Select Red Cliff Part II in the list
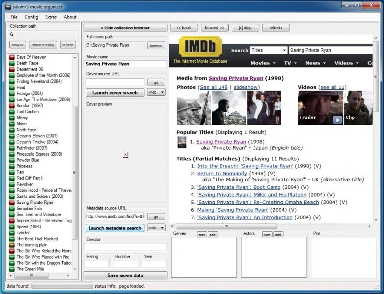Image resolution: width=384 pixels, height=294 pixels. tap(30, 178)
